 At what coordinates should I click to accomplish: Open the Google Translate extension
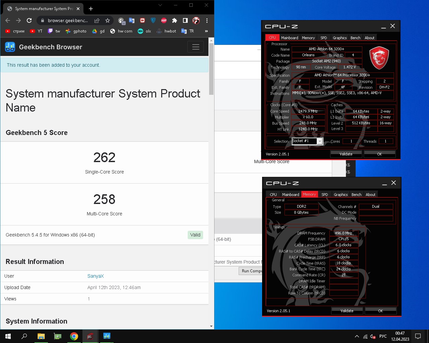(132, 20)
